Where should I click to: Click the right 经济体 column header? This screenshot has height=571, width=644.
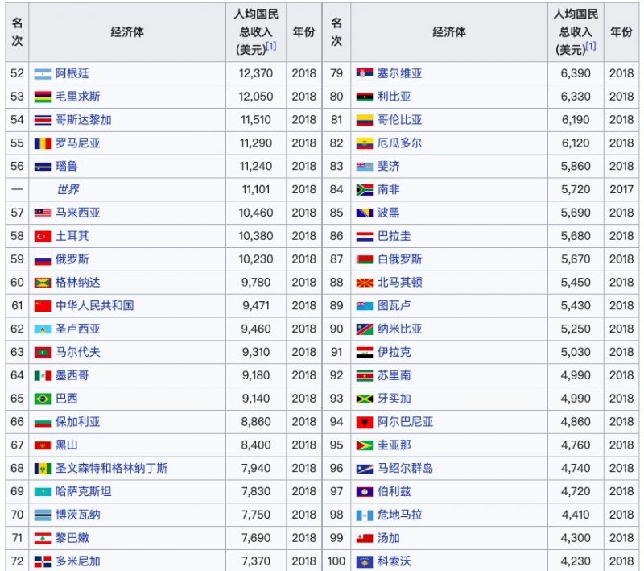tap(449, 32)
